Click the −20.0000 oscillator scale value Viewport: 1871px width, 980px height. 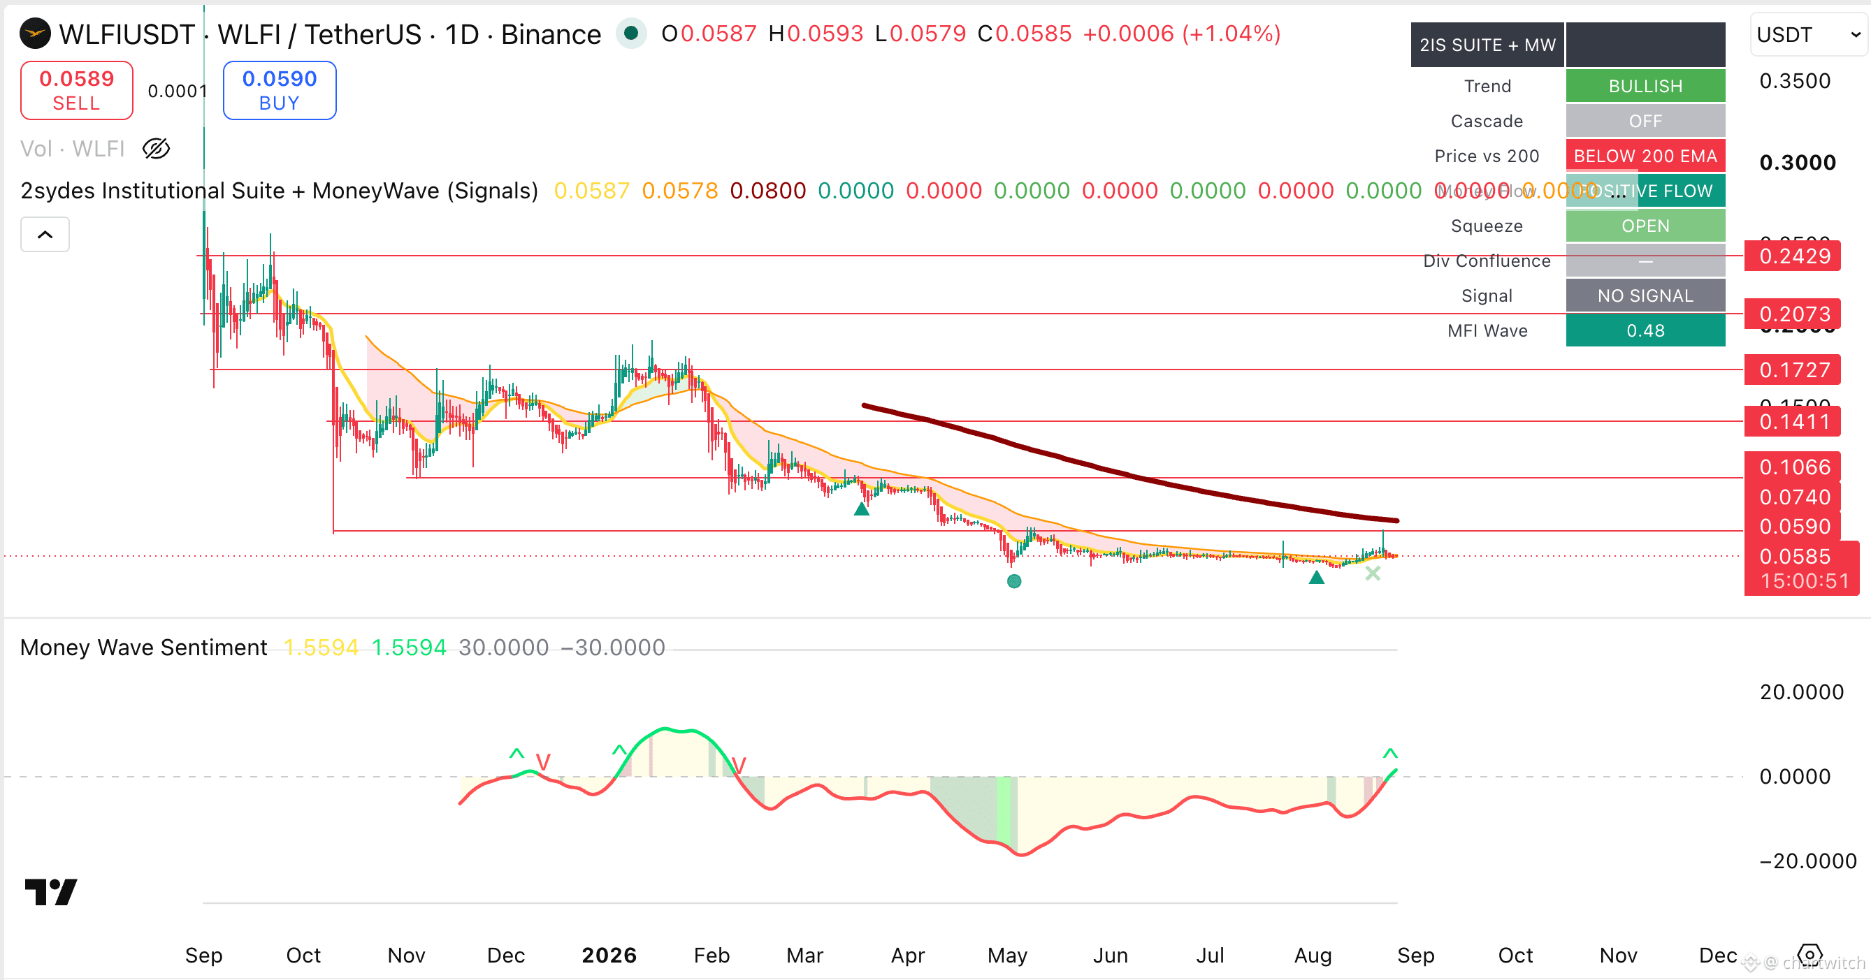(1808, 861)
